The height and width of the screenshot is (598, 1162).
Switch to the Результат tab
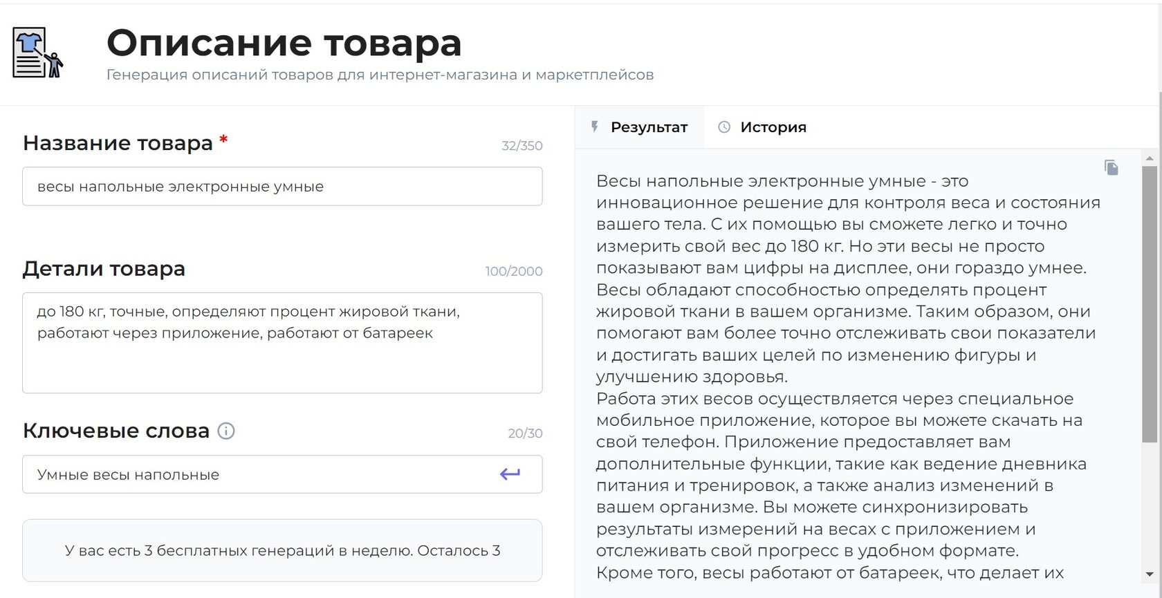point(639,127)
